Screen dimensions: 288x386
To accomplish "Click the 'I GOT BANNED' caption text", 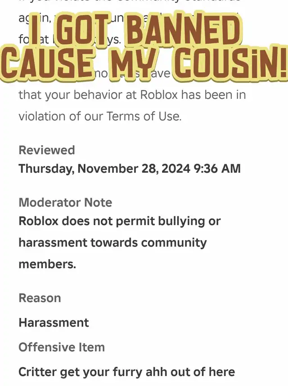I will [x=135, y=30].
